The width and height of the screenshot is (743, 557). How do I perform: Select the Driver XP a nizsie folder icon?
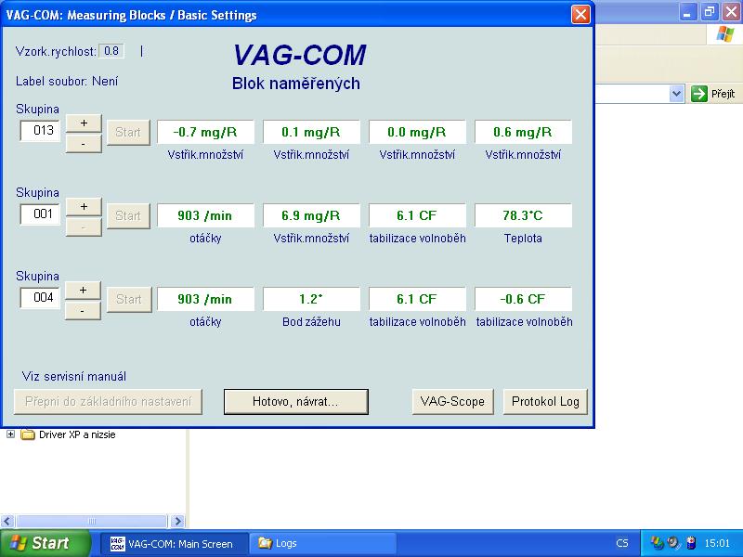pyautogui.click(x=28, y=434)
